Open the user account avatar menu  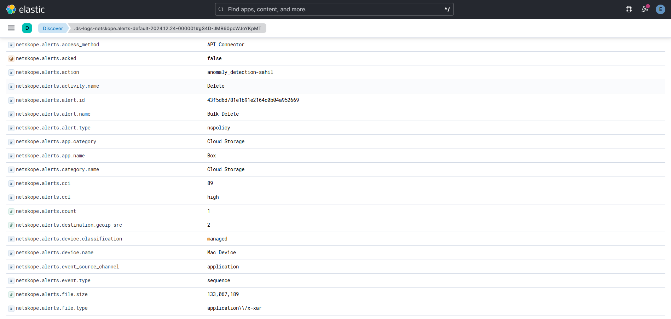pos(660,9)
